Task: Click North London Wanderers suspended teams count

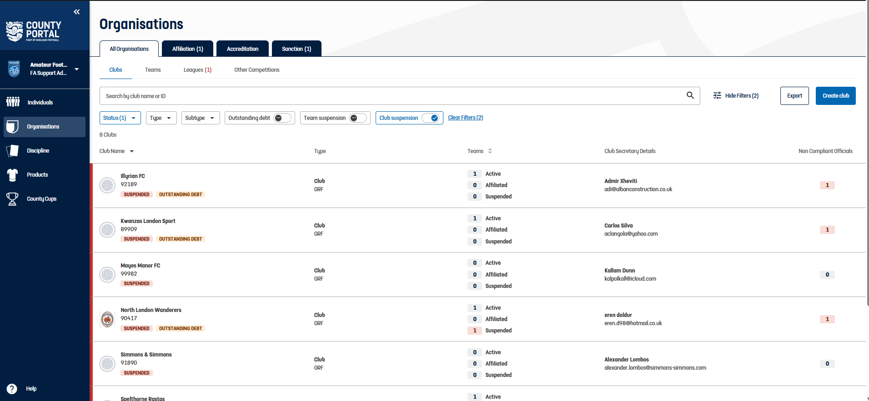Action: [475, 331]
